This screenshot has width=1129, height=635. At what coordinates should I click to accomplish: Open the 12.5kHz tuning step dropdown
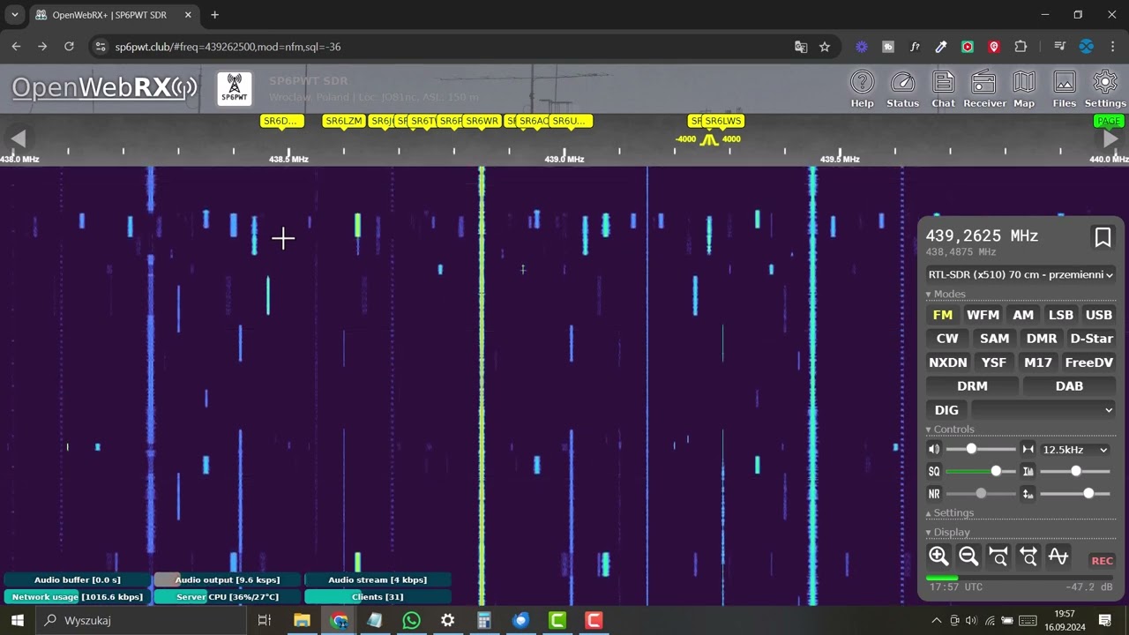click(x=1075, y=450)
